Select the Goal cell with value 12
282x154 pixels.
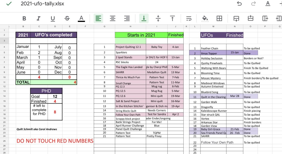[55, 96]
